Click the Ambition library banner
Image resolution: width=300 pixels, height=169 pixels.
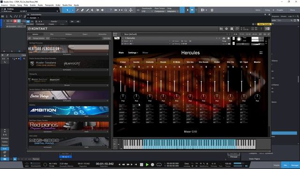point(68,111)
